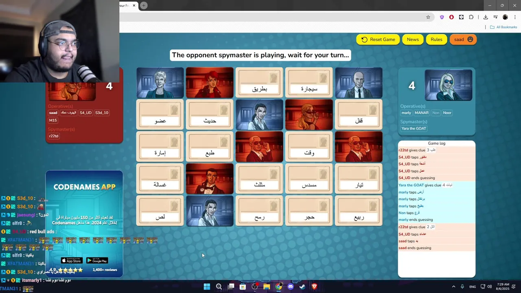This screenshot has height=293, width=521.
Task: Select the غسالة word card
Action: pyautogui.click(x=160, y=179)
